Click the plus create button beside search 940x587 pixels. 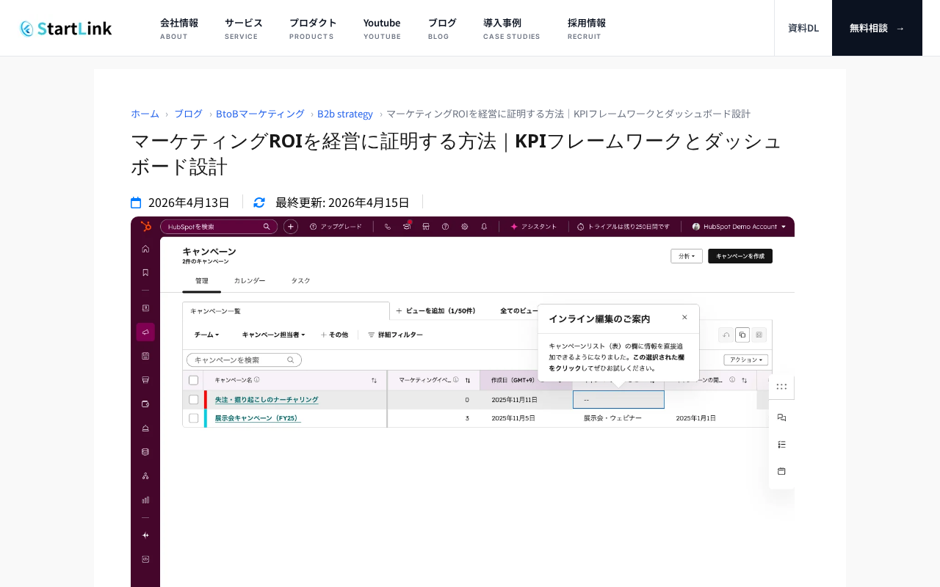click(291, 227)
